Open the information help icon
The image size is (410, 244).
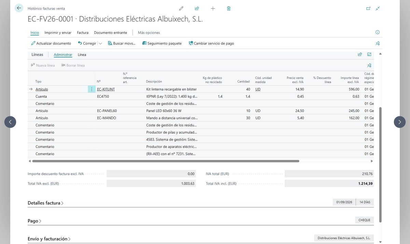pyautogui.click(x=378, y=32)
